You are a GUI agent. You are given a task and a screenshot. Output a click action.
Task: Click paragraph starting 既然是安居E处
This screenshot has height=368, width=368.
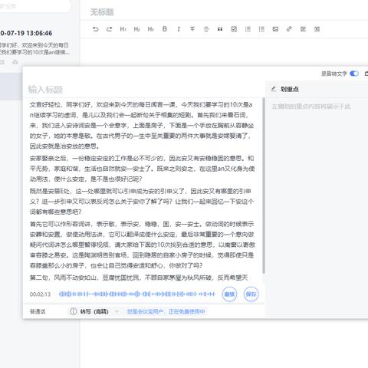click(142, 202)
